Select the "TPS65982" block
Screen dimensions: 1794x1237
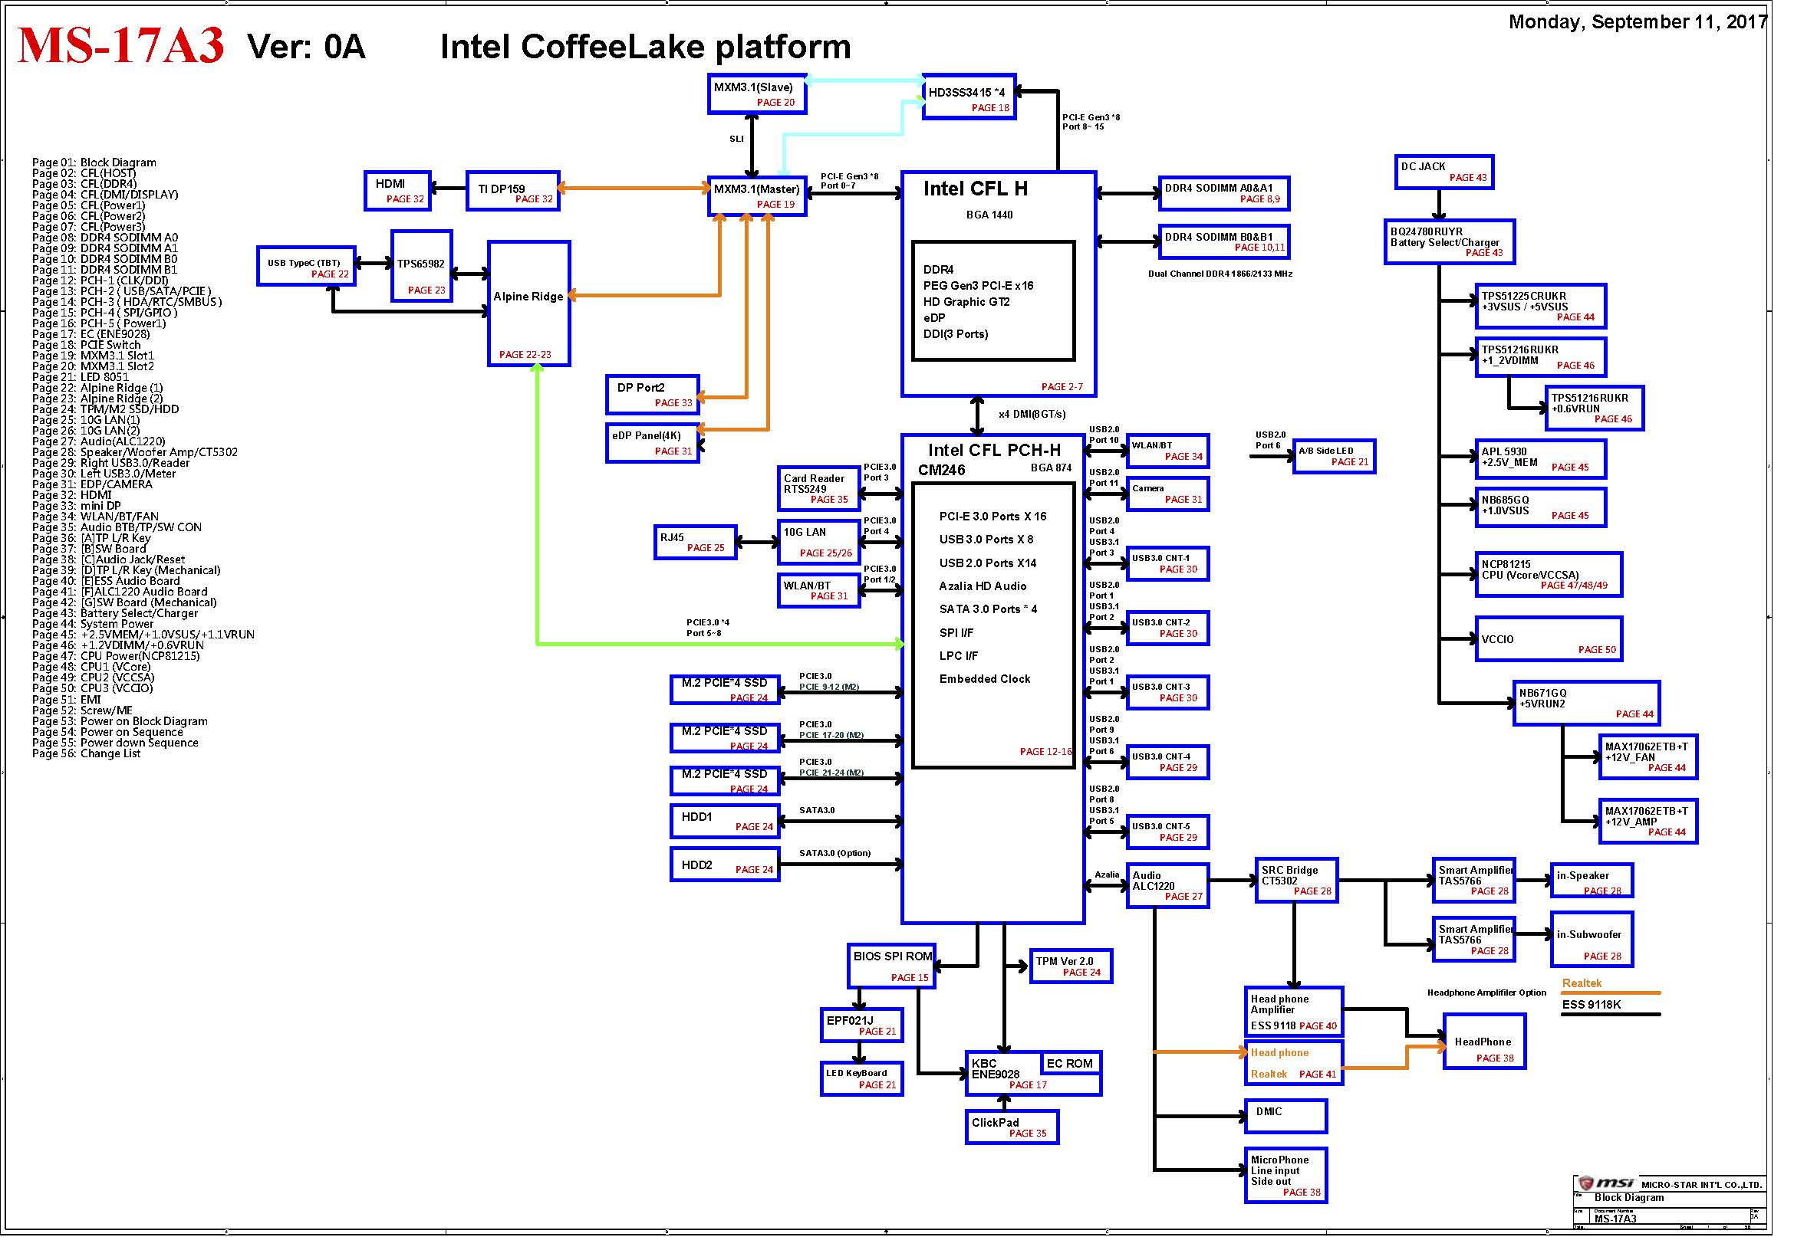[422, 266]
